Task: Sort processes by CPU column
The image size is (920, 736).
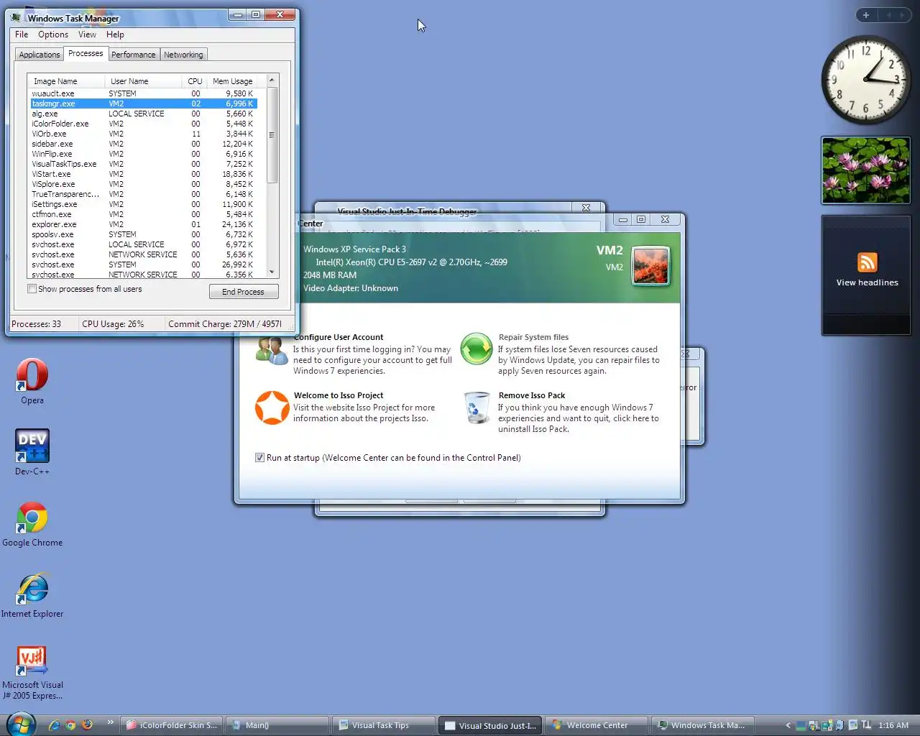Action: (195, 81)
